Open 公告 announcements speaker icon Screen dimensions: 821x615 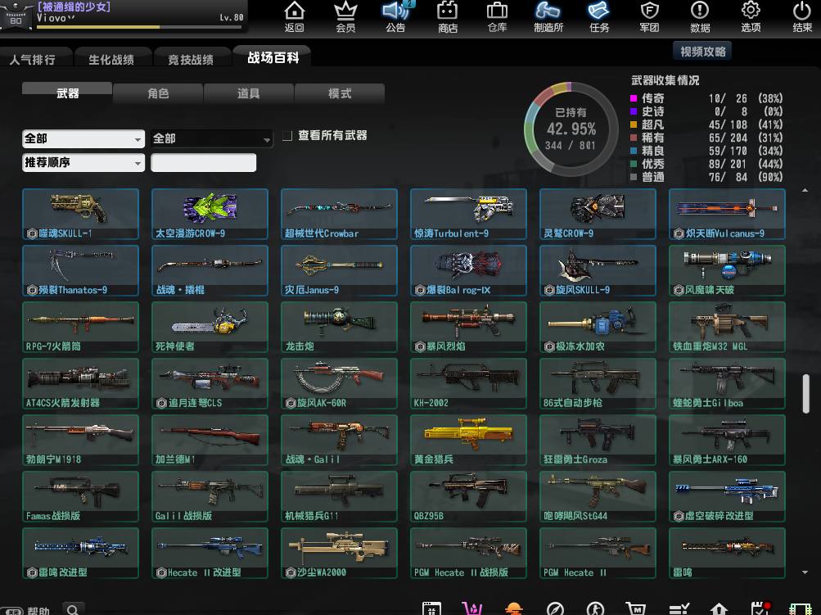pyautogui.click(x=396, y=16)
